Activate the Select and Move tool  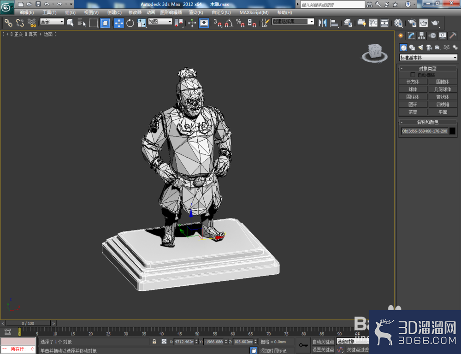click(x=119, y=23)
